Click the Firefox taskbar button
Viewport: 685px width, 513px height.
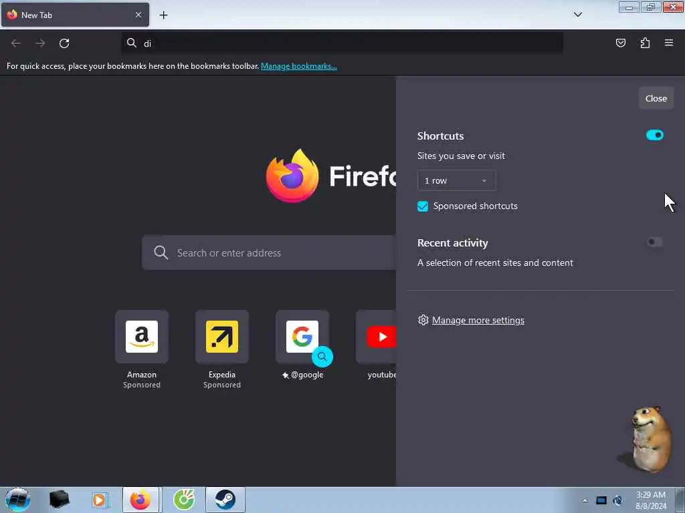pyautogui.click(x=140, y=500)
